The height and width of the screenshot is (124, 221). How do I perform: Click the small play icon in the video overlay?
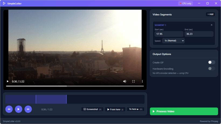8,81
